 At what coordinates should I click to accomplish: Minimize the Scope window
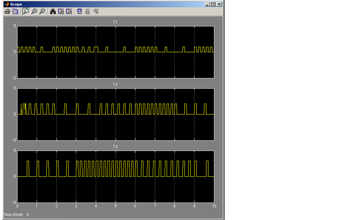[x=207, y=4]
